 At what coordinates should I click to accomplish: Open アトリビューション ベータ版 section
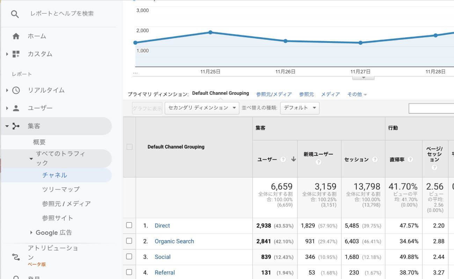tap(53, 256)
